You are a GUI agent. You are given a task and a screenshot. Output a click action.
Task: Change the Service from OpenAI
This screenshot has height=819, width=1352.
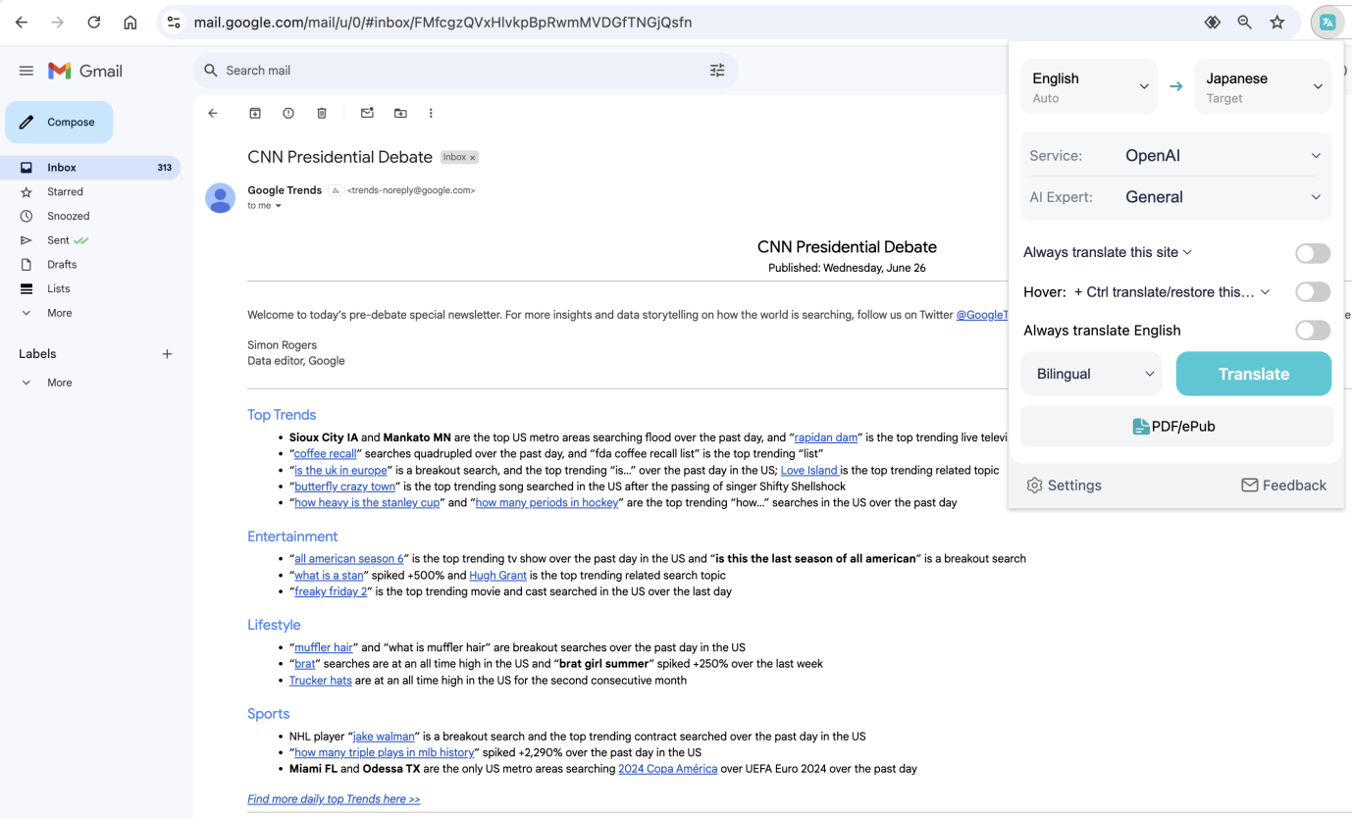pos(1222,155)
